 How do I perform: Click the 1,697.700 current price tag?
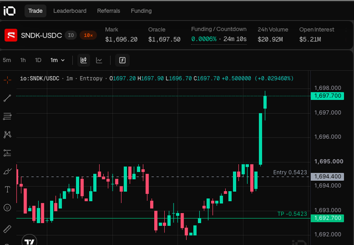click(327, 96)
